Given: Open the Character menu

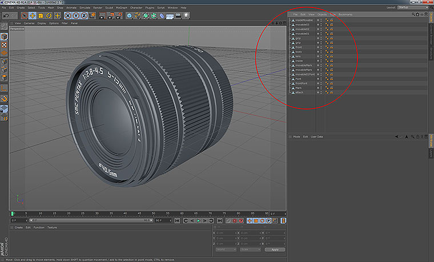Looking at the screenshot, I should point(136,8).
